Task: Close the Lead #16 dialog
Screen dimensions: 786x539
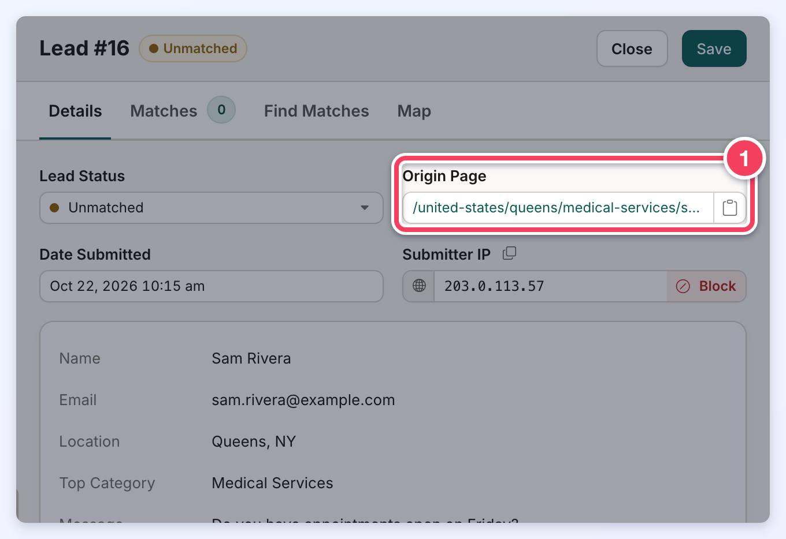Action: click(632, 48)
